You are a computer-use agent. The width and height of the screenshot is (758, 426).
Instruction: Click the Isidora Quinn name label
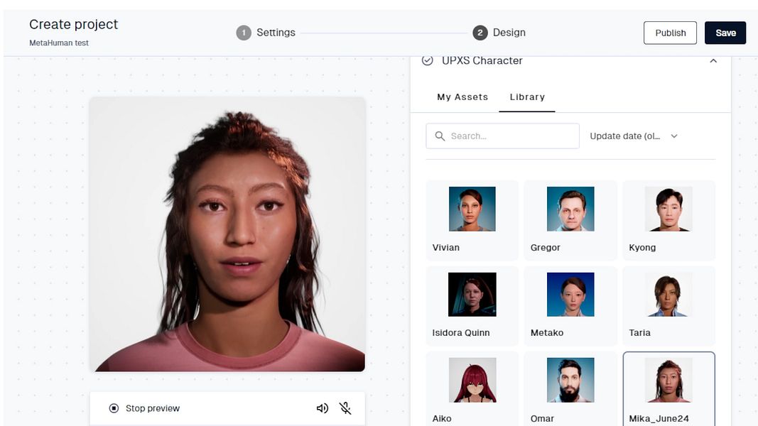coord(461,333)
